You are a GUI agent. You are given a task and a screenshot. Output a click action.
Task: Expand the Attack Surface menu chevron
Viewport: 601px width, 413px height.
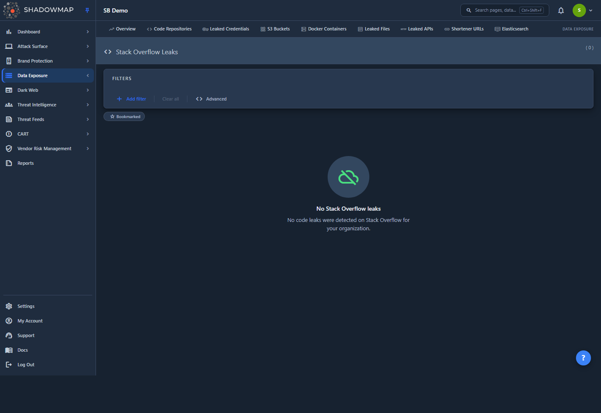(88, 46)
